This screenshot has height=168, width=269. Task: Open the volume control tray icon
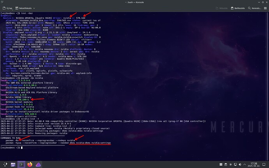(240, 164)
